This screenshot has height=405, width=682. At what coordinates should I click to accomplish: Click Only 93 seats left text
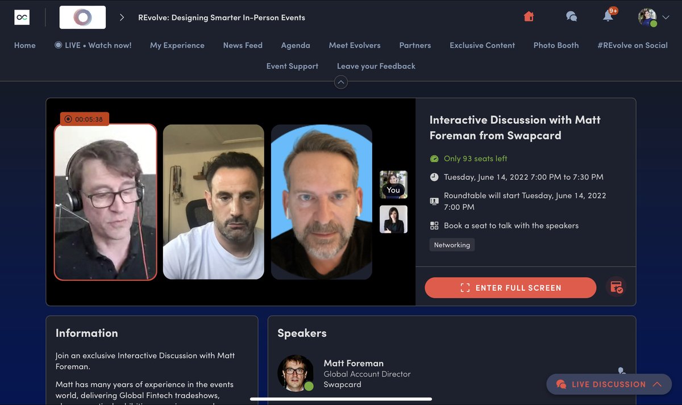click(475, 159)
